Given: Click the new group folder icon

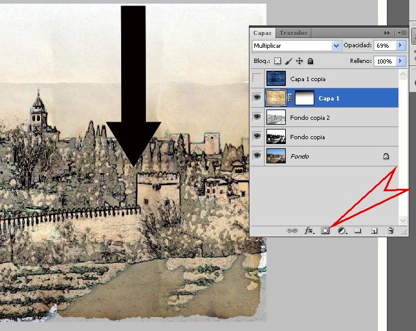Looking at the screenshot, I should [358, 231].
